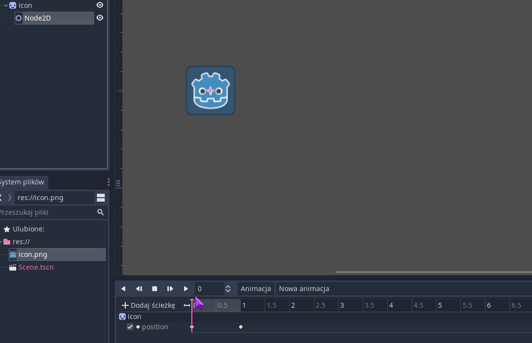The height and width of the screenshot is (343, 532).
Task: Switch to the System plików tab
Action: point(23,182)
